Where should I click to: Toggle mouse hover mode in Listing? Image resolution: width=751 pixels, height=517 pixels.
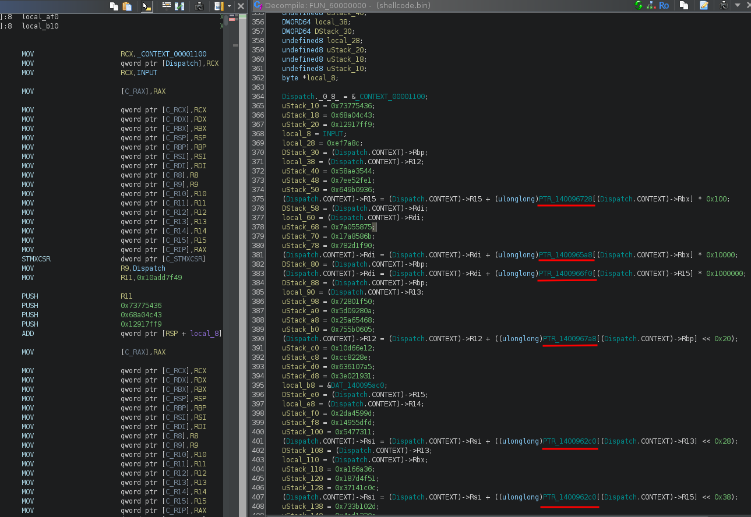147,6
